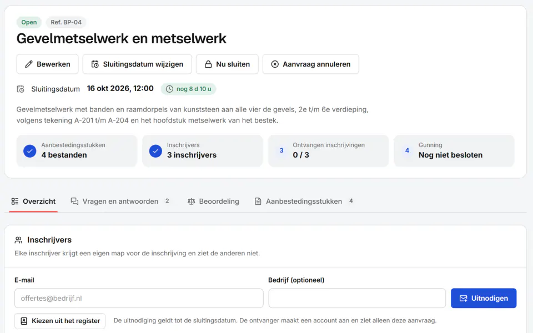Screen dimensions: 533x333
Task: Click the Bewerken button
Action: tap(48, 64)
